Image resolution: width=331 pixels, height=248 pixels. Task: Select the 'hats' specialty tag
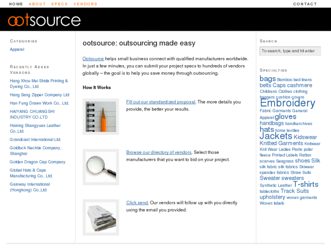pos(267,129)
